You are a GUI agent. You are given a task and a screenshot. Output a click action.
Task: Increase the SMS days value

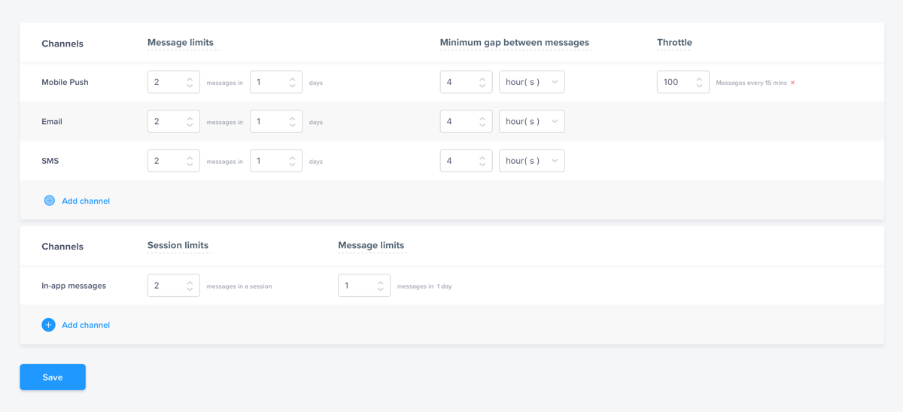292,157
